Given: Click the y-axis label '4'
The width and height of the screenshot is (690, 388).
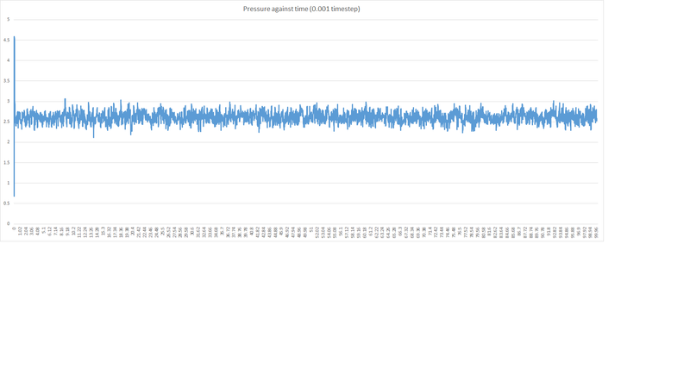Looking at the screenshot, I should [x=8, y=60].
